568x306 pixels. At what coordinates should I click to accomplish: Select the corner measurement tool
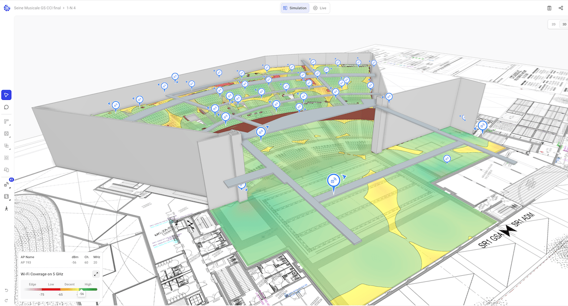coord(7,121)
